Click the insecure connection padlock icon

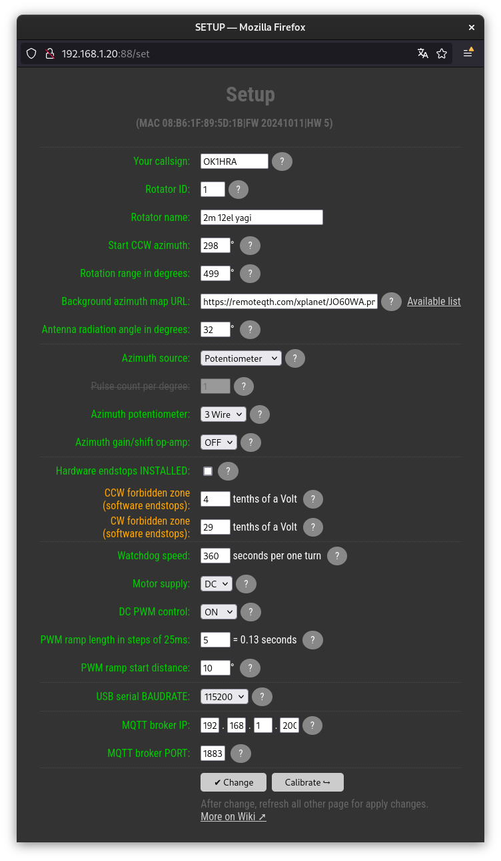(x=49, y=53)
